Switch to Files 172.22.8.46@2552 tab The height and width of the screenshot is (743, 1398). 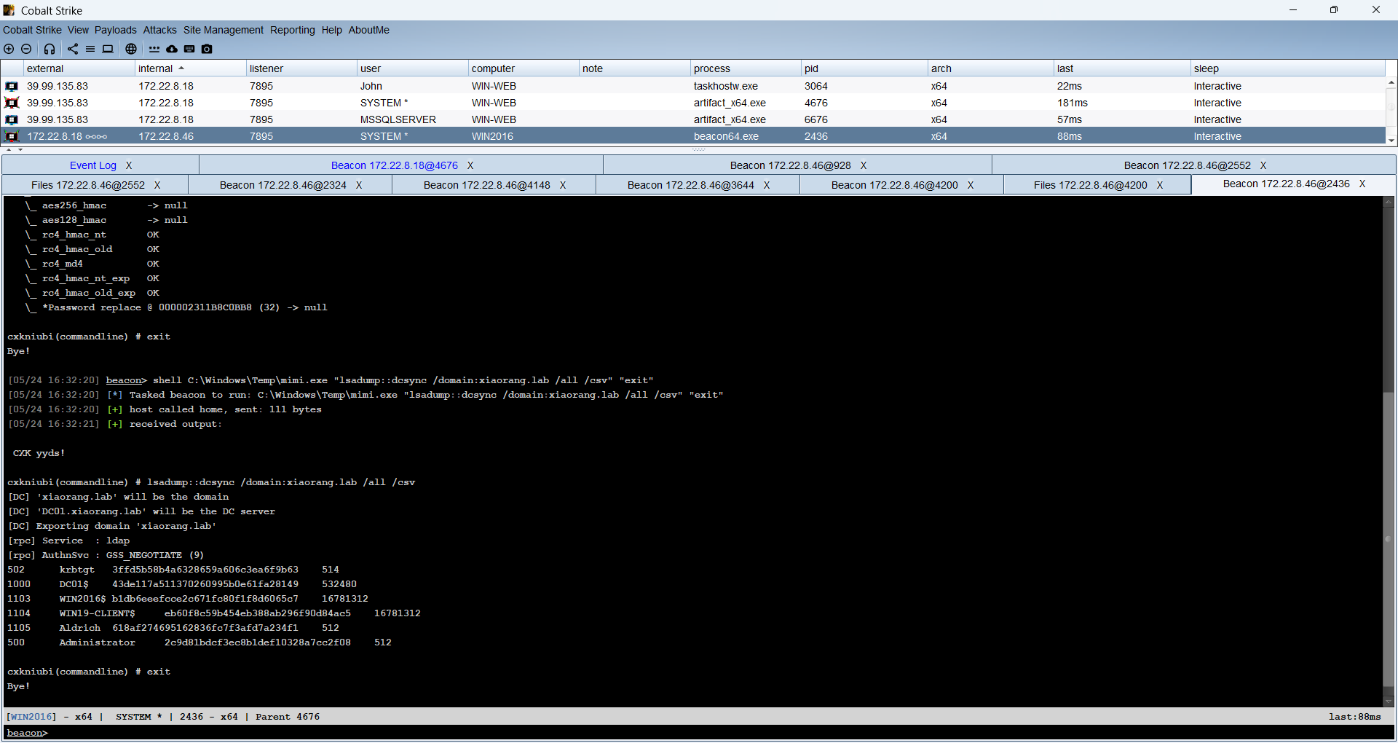coord(88,185)
